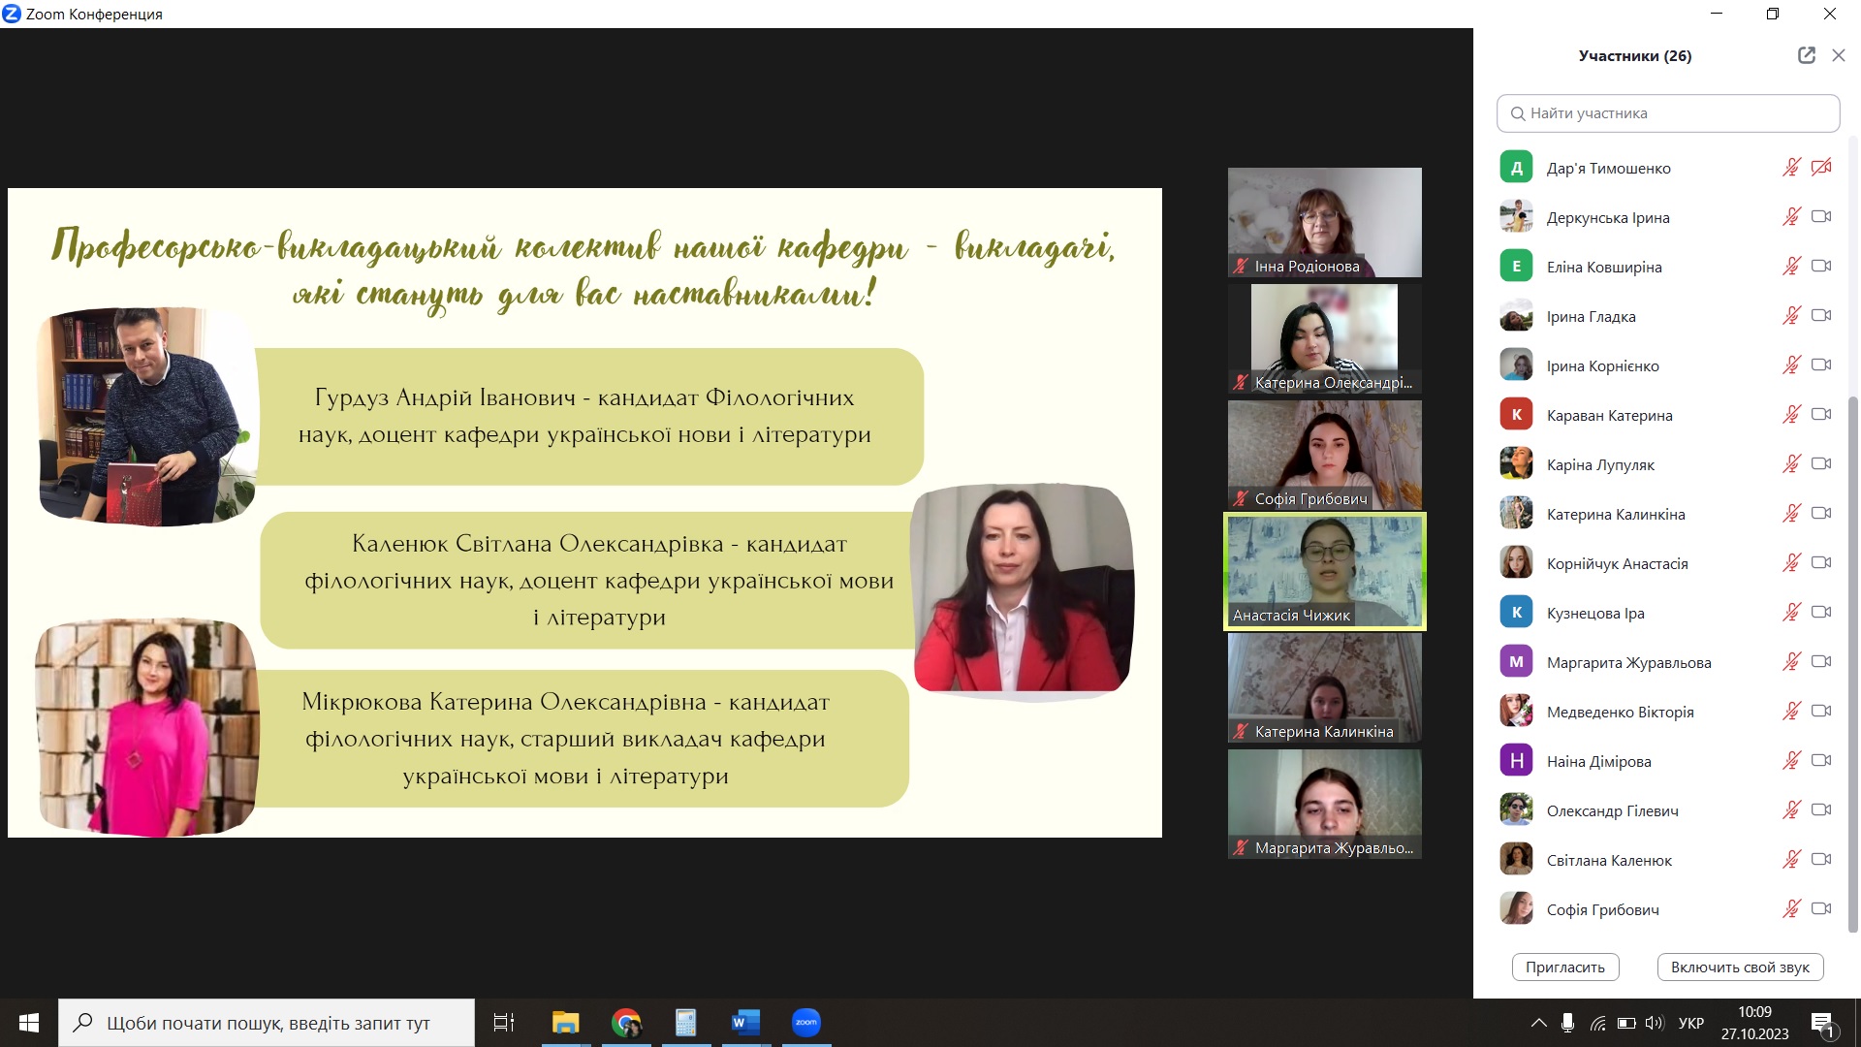
Task: Click the disabled camera icon for Дар'я Тимошенко
Action: (1821, 168)
